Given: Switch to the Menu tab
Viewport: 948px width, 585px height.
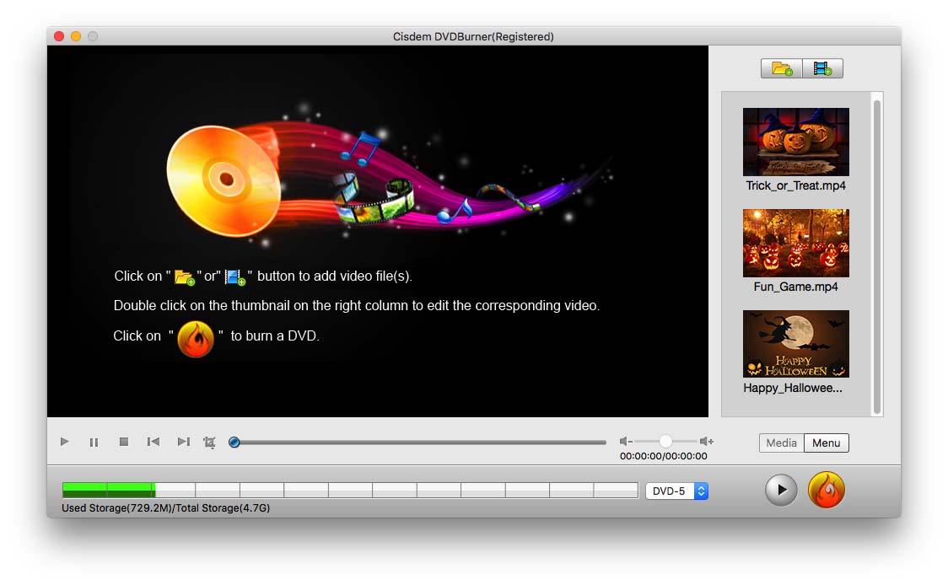Looking at the screenshot, I should tap(826, 443).
